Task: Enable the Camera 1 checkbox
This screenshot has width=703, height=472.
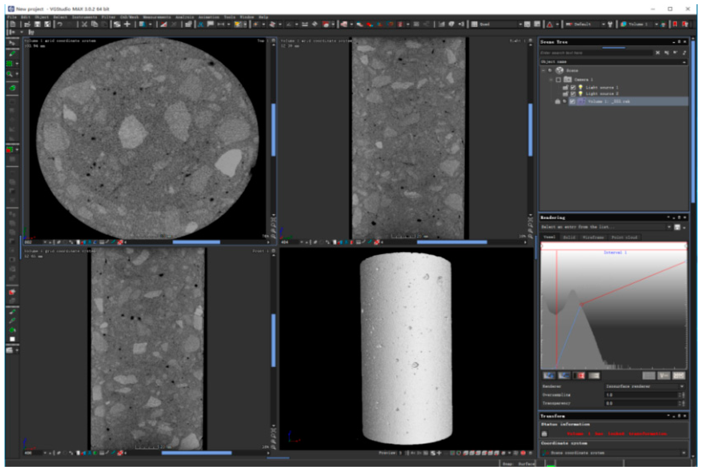Action: tap(558, 80)
